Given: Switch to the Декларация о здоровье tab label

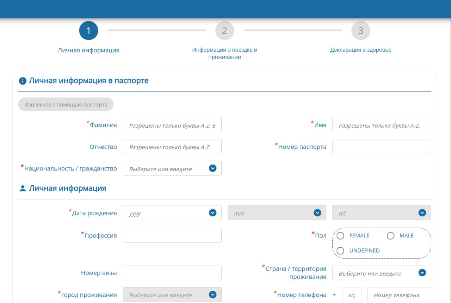Looking at the screenshot, I should click(x=360, y=50).
